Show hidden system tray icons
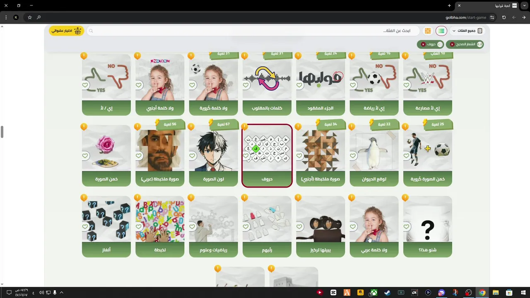 pos(61,293)
